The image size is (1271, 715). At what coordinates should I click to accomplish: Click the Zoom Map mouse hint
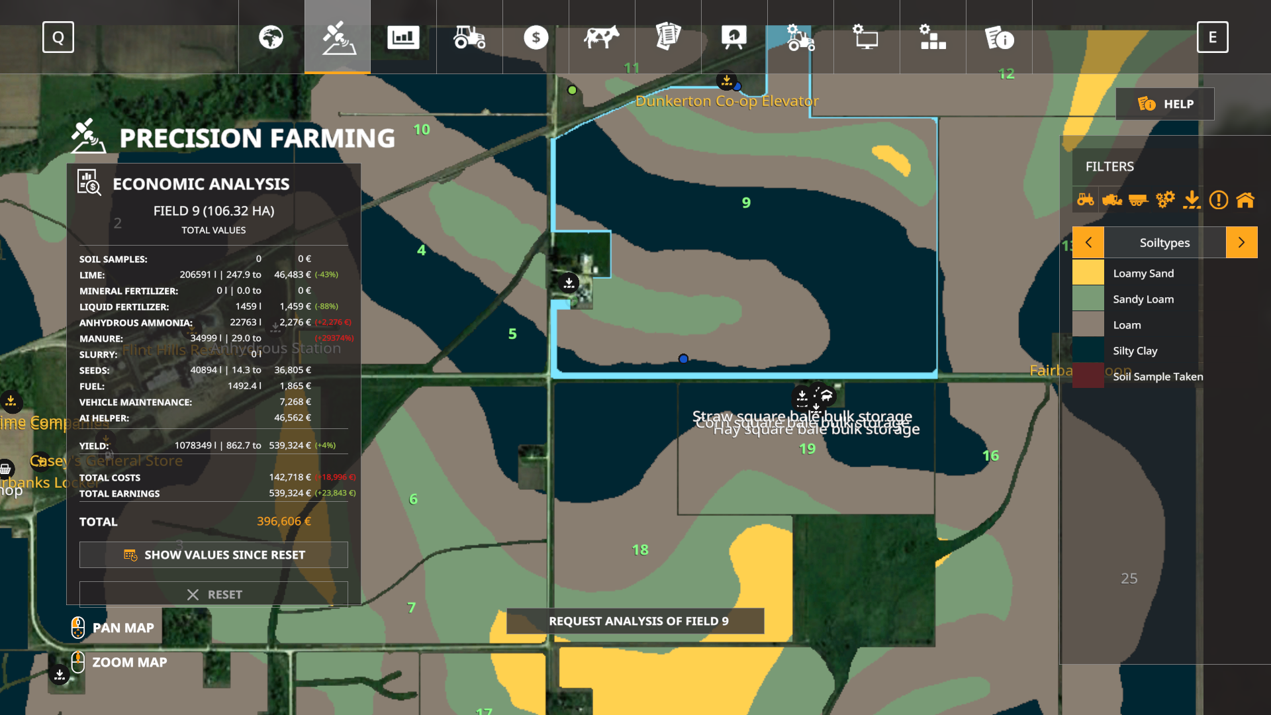[x=119, y=662]
